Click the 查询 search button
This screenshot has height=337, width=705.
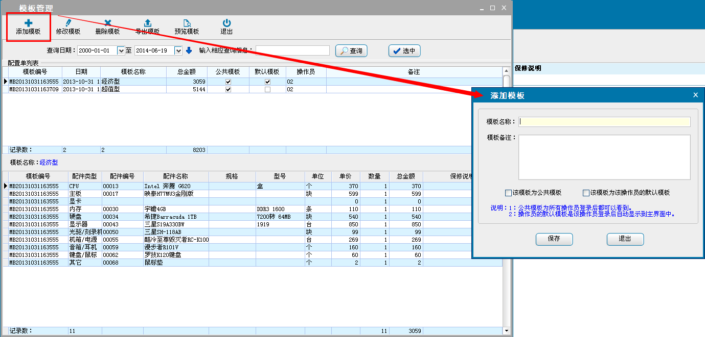click(x=351, y=50)
